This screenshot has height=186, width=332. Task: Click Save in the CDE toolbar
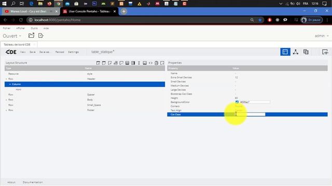point(32,52)
